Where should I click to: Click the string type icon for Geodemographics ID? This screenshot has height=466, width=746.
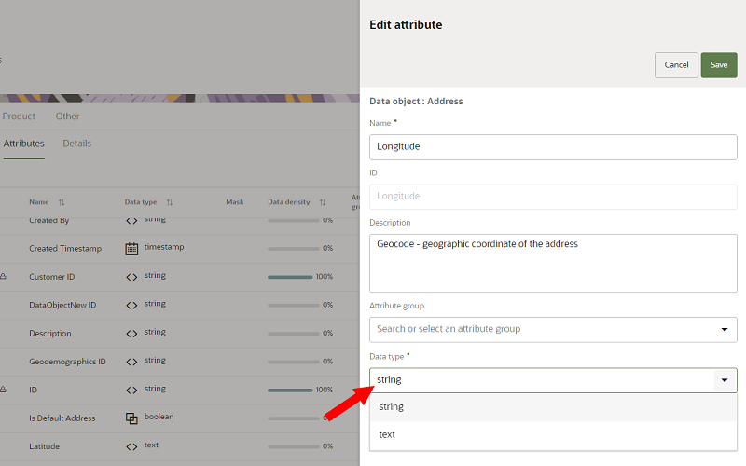[131, 362]
